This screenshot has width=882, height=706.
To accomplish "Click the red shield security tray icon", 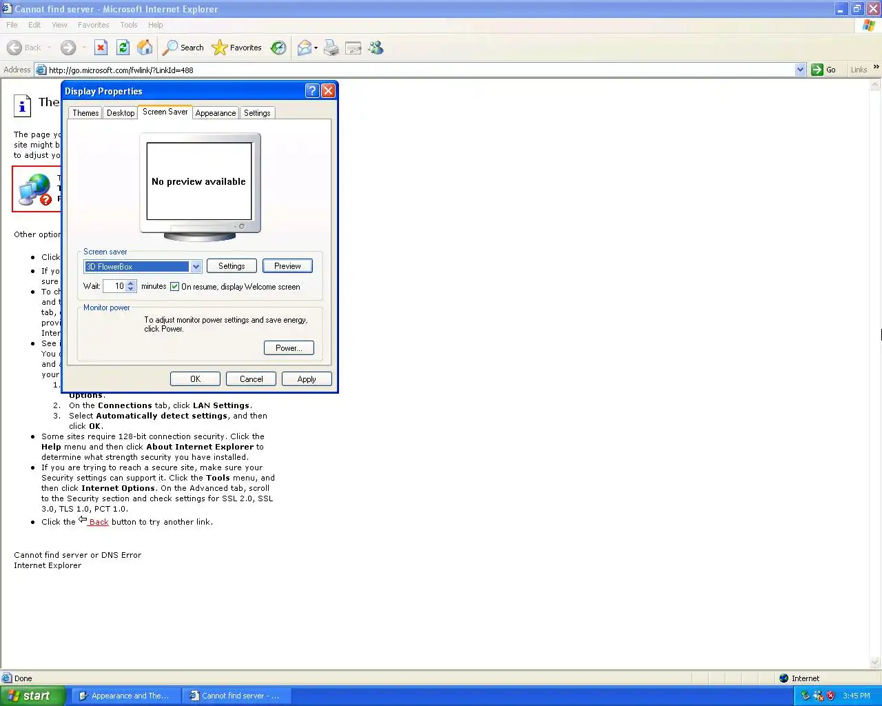I will coord(830,696).
